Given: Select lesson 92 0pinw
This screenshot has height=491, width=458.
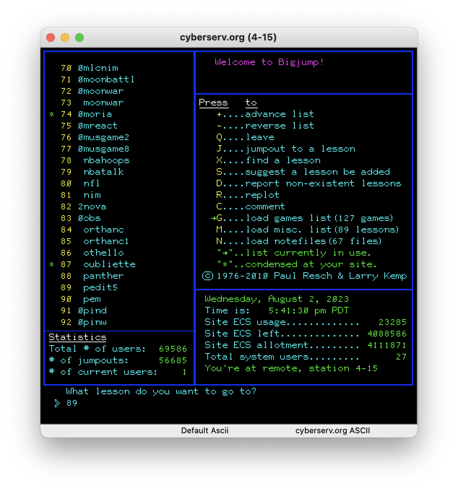Looking at the screenshot, I should 84,322.
